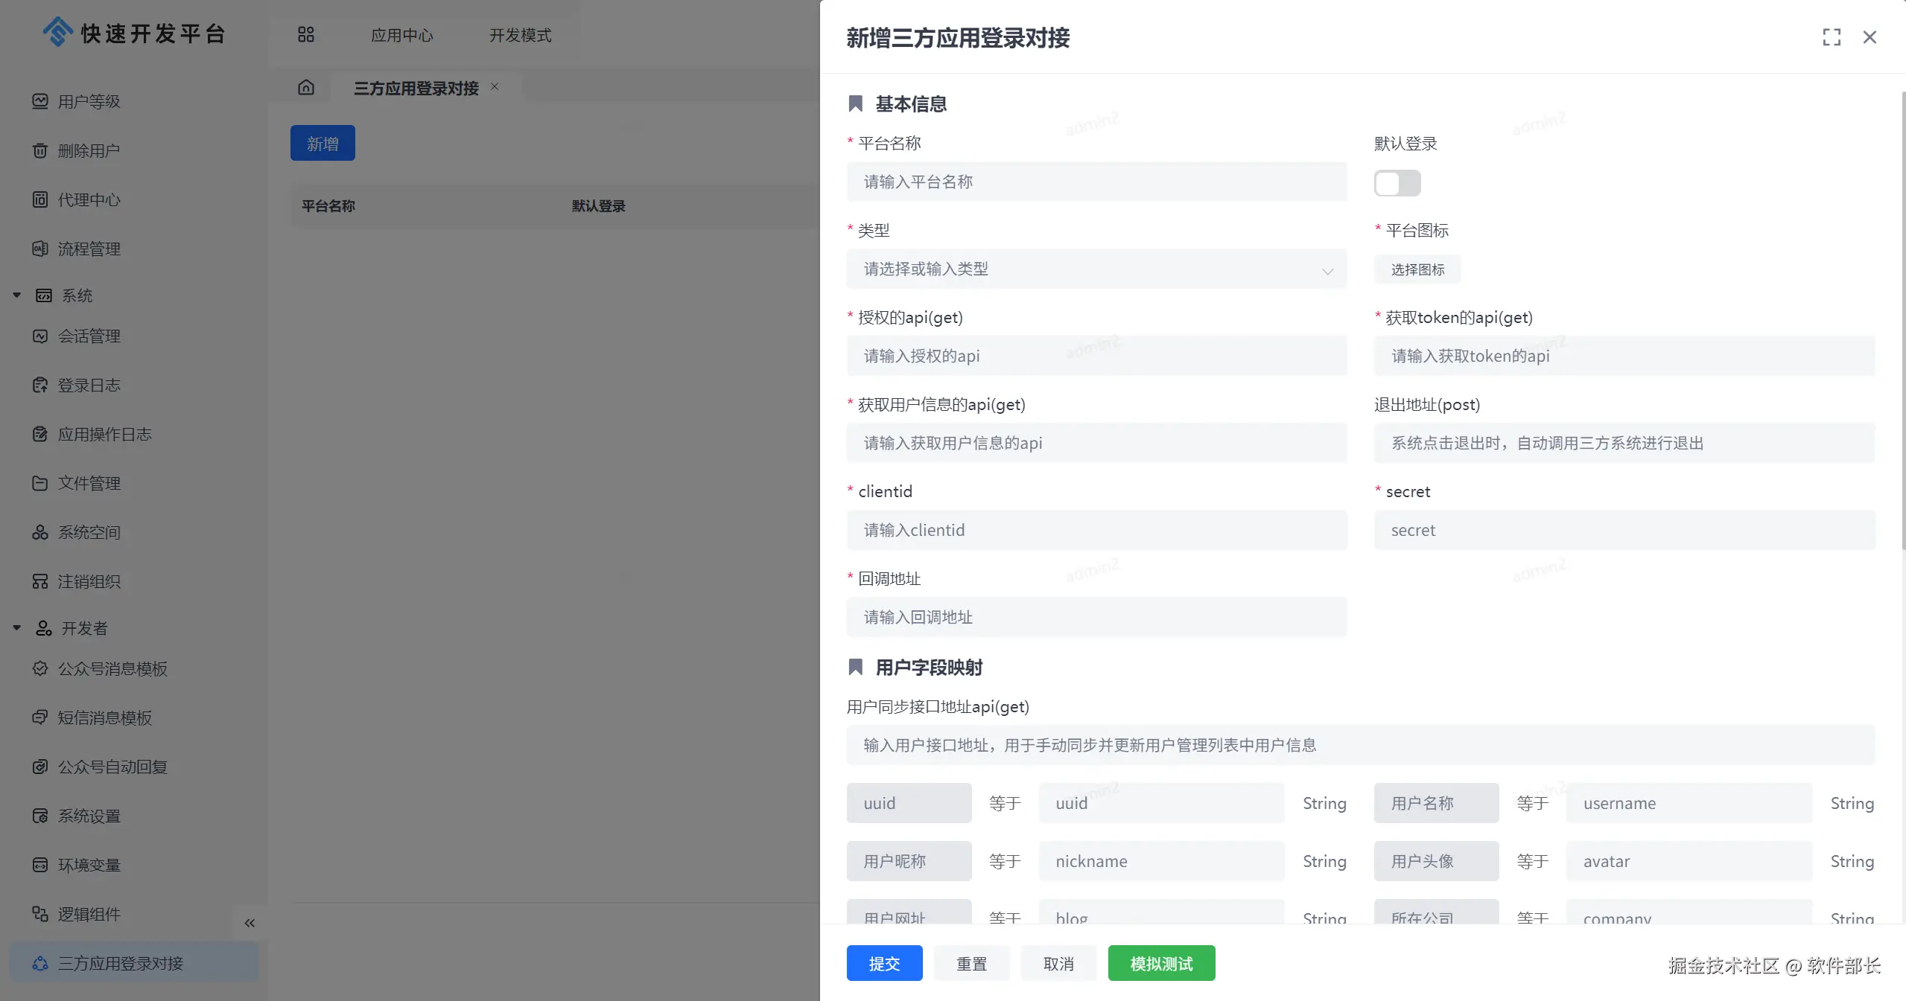Switch to 开发模式 in the top menu

click(x=520, y=35)
